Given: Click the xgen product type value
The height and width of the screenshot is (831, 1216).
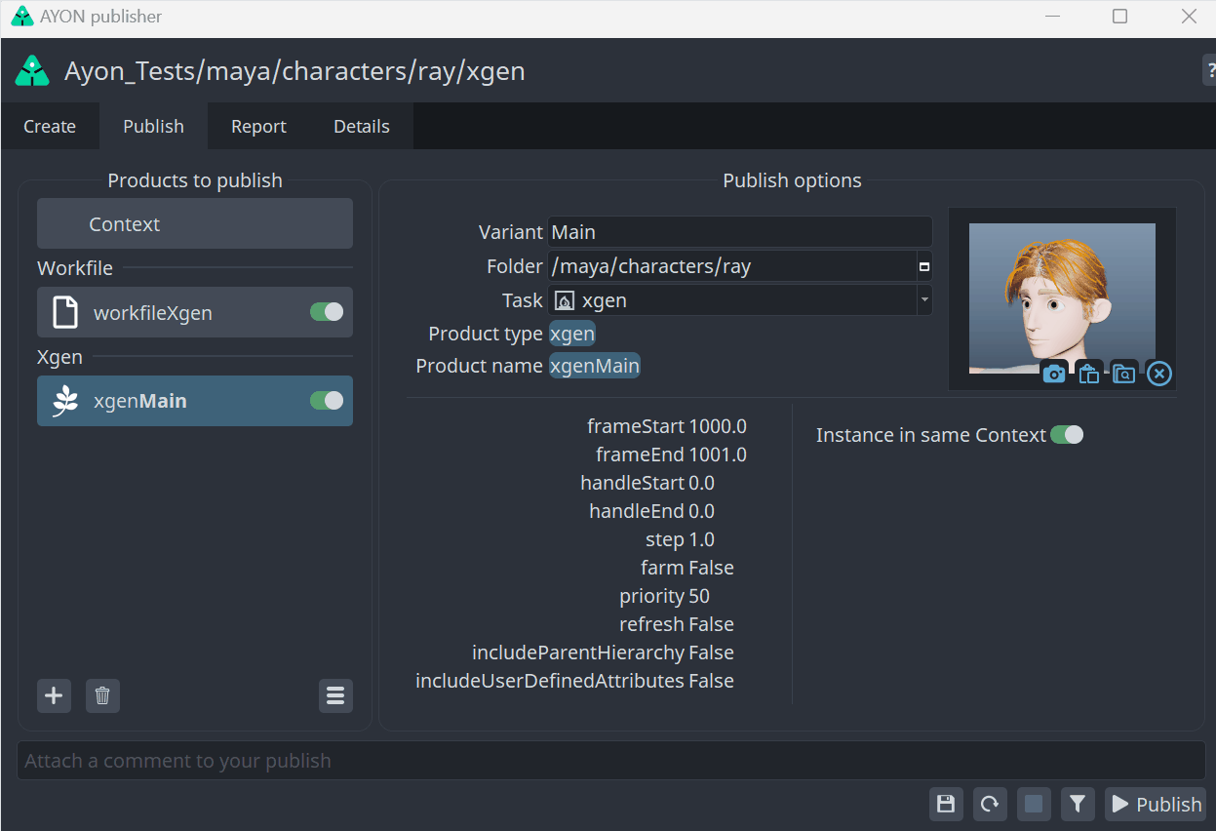Looking at the screenshot, I should point(572,334).
